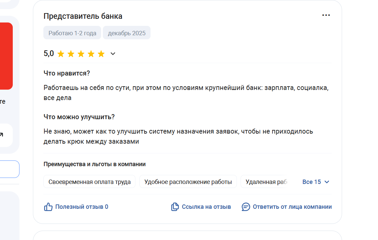378x240 pixels.
Task: Click the '5,0' rating score
Action: (49, 54)
